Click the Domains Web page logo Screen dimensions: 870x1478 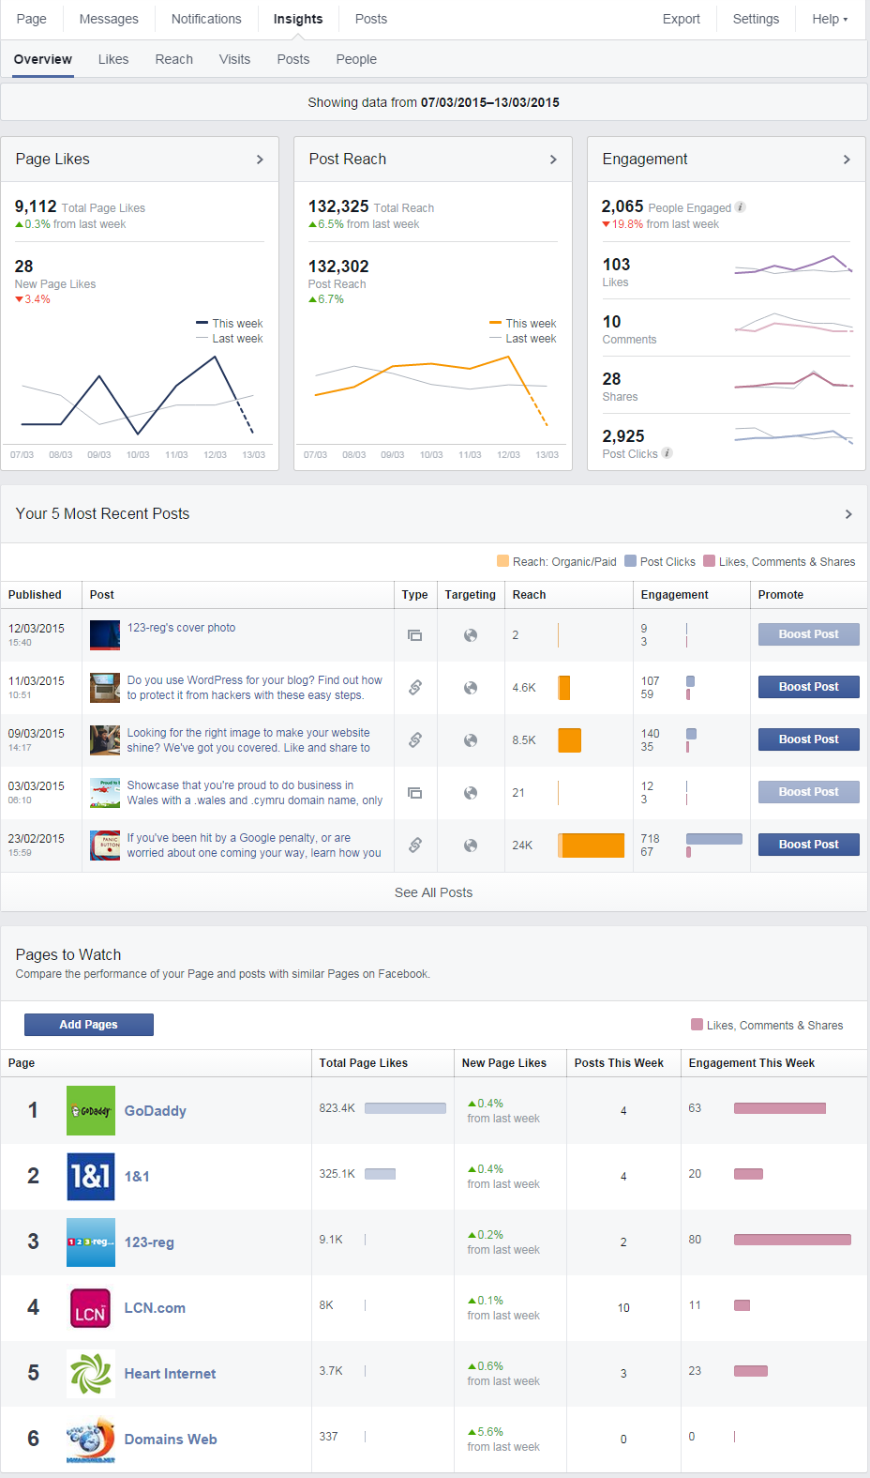[91, 1439]
